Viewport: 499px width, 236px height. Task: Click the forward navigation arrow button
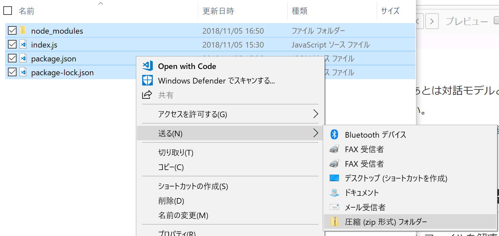[432, 20]
